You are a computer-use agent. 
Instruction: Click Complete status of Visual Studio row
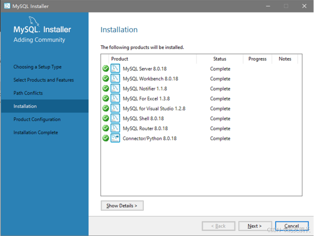[x=220, y=109]
